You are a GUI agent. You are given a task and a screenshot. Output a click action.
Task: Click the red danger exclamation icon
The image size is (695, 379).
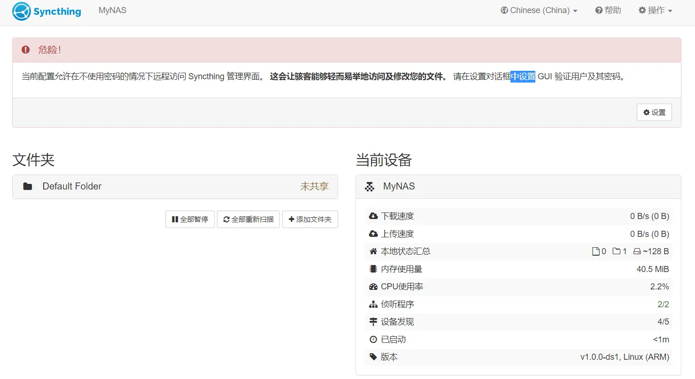[x=26, y=50]
